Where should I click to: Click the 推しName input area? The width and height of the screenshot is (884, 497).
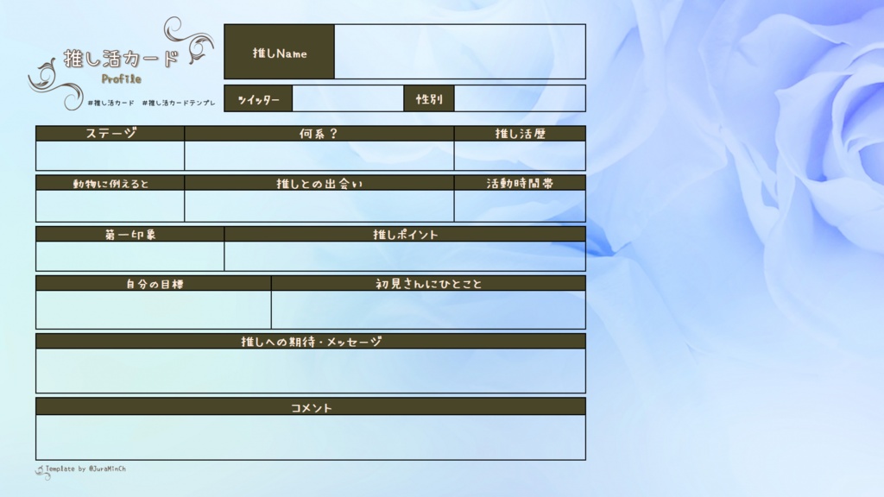coord(460,51)
